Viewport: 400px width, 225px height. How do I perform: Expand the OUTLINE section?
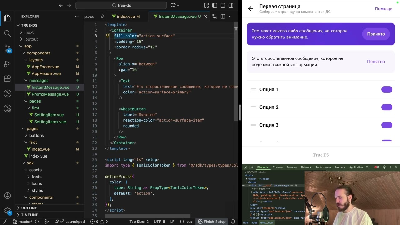[x=18, y=208]
